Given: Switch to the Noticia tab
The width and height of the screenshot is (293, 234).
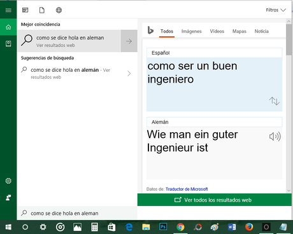Looking at the screenshot, I should [262, 31].
